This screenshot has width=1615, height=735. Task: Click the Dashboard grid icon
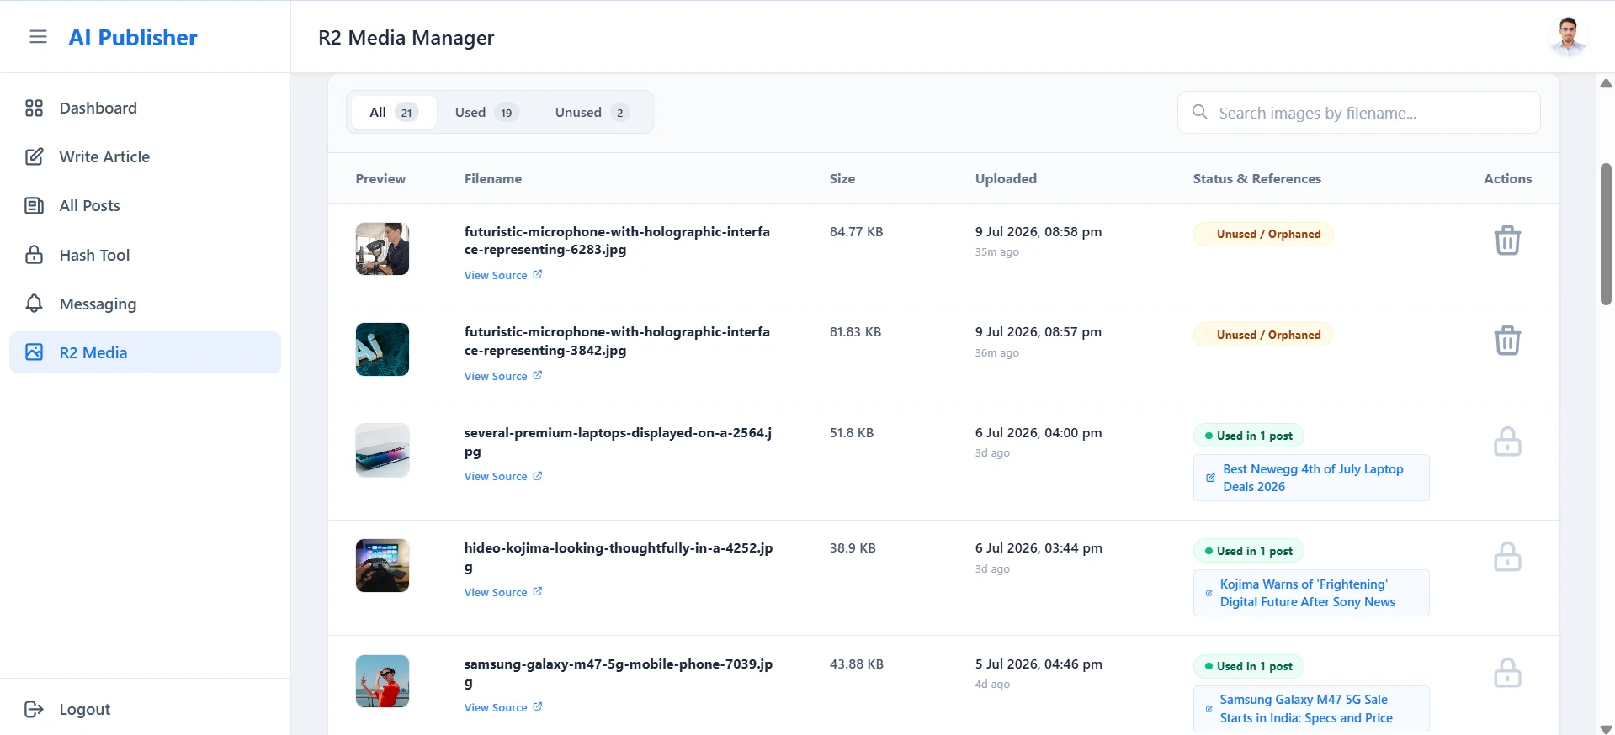point(34,108)
